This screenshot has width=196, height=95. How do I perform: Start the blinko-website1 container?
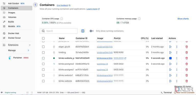pos(170,75)
